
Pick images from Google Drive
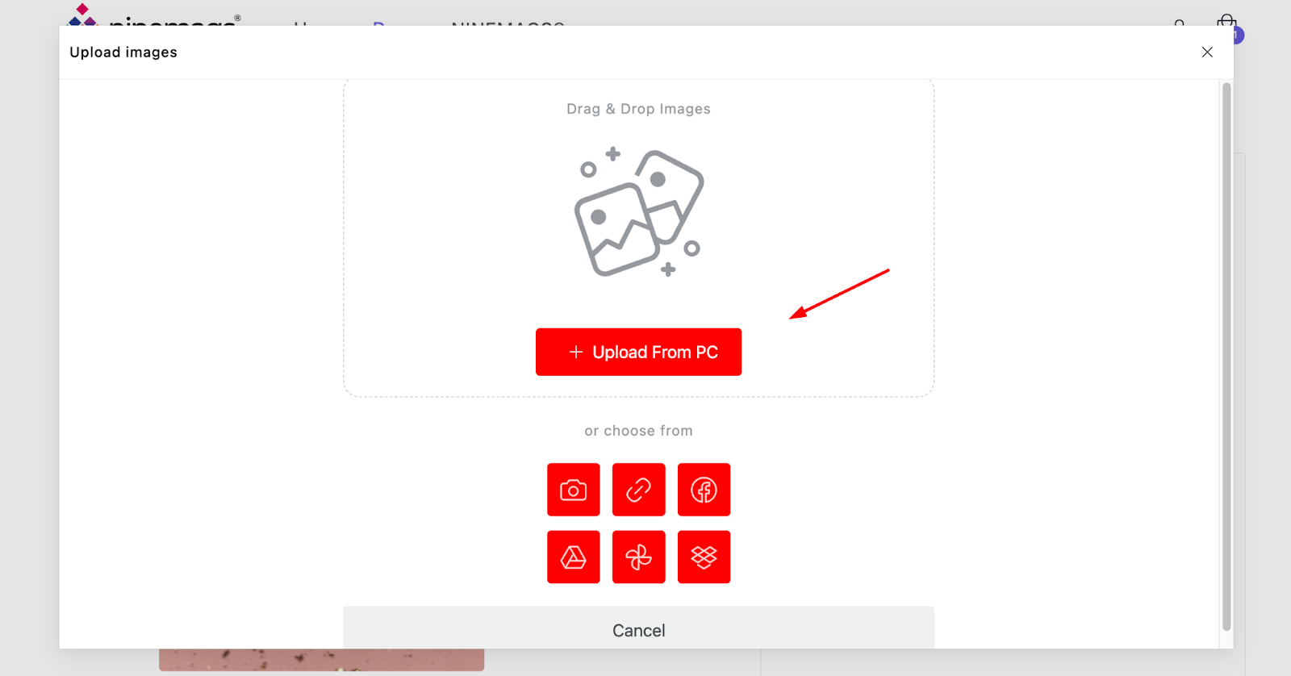[x=573, y=557]
